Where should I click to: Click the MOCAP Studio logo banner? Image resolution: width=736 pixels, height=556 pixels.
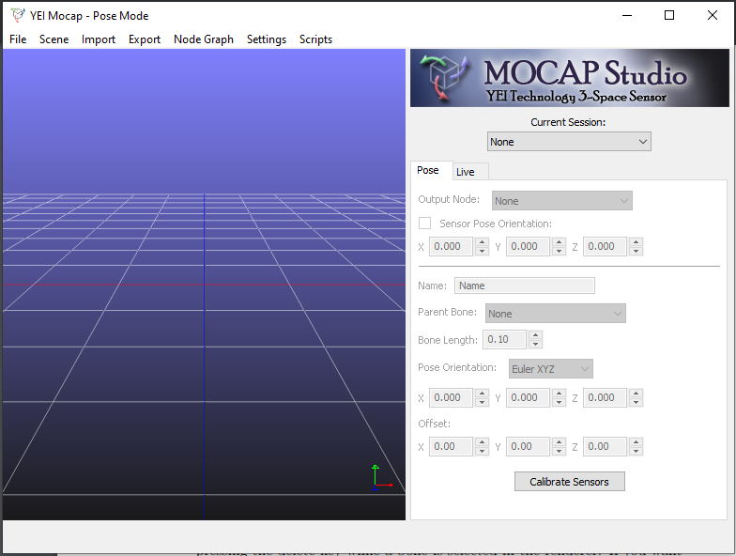pos(569,79)
